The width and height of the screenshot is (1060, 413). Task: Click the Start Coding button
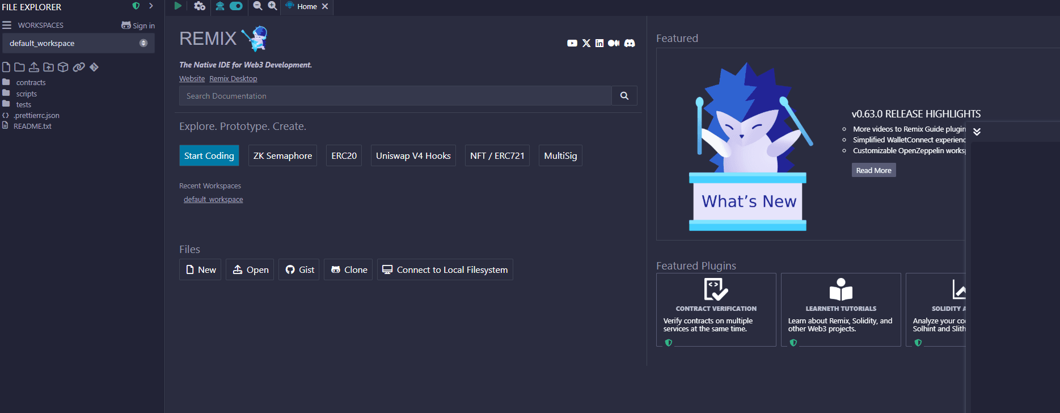[209, 155]
